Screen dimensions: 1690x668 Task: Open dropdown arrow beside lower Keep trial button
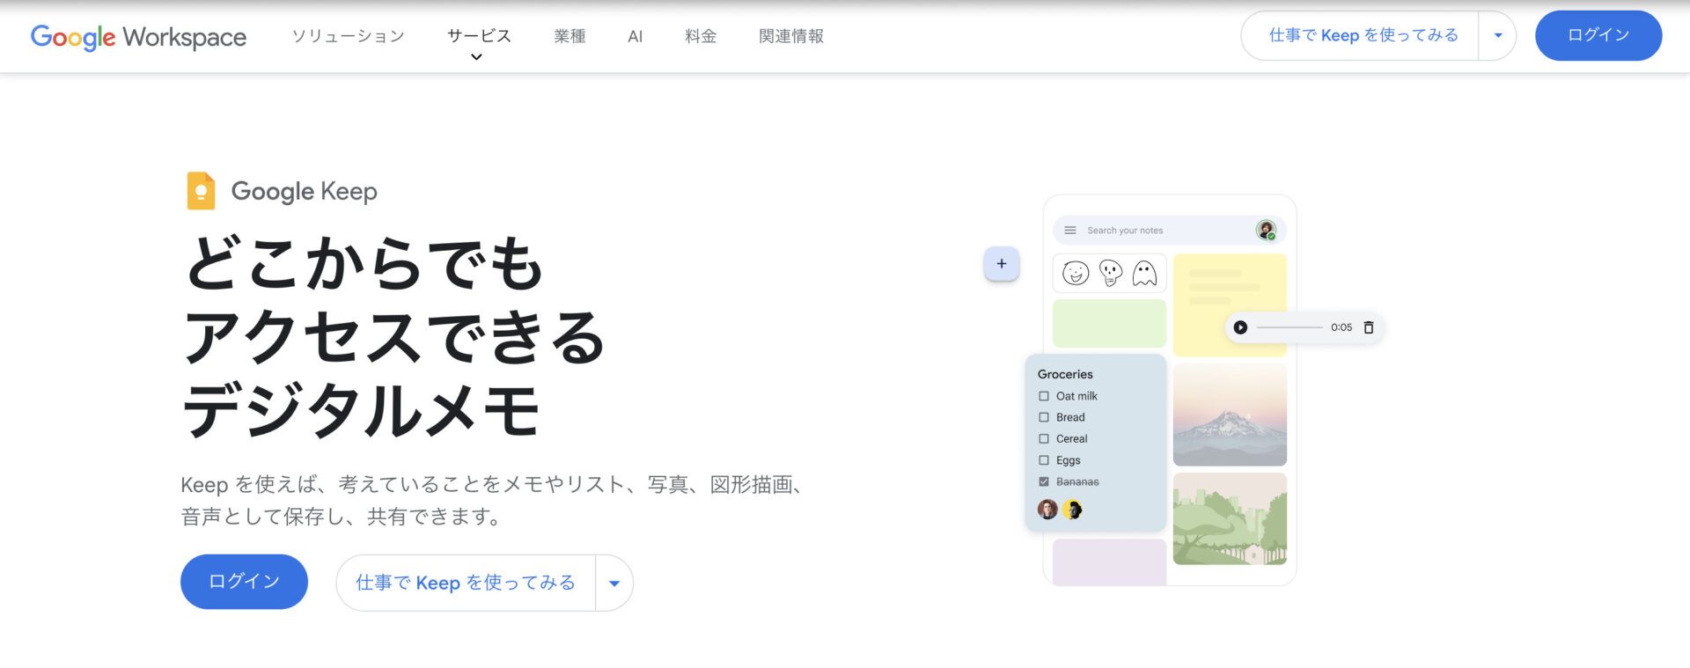(x=614, y=584)
